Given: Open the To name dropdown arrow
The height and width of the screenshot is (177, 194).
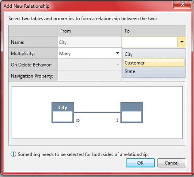Looking at the screenshot, I should pyautogui.click(x=182, y=42).
